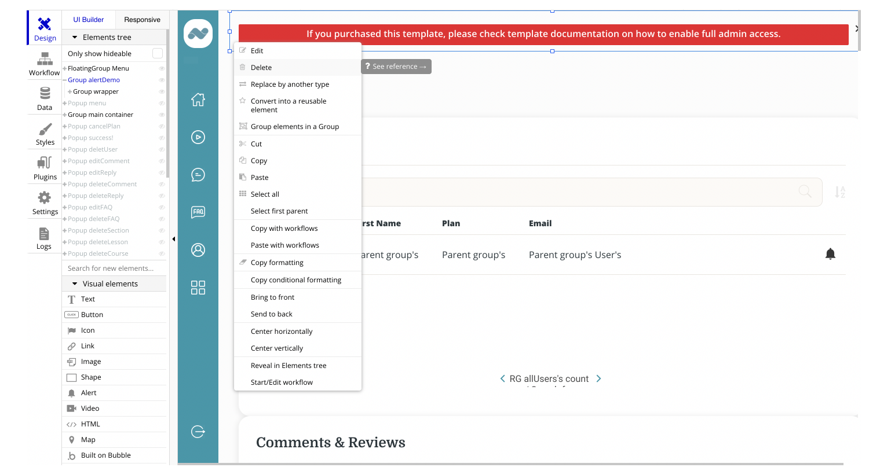Click the home icon in teal sidebar

pyautogui.click(x=198, y=100)
